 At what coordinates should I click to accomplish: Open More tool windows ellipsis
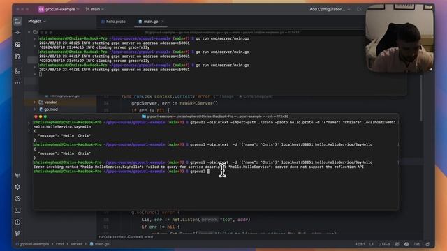[17, 83]
